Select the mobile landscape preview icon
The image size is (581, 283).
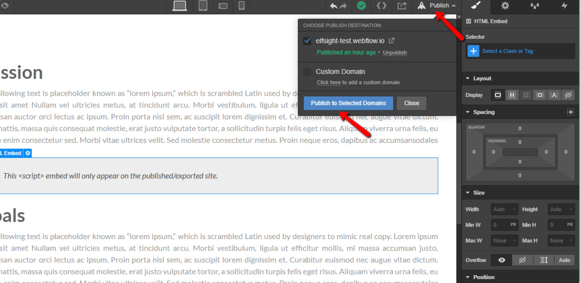(222, 6)
